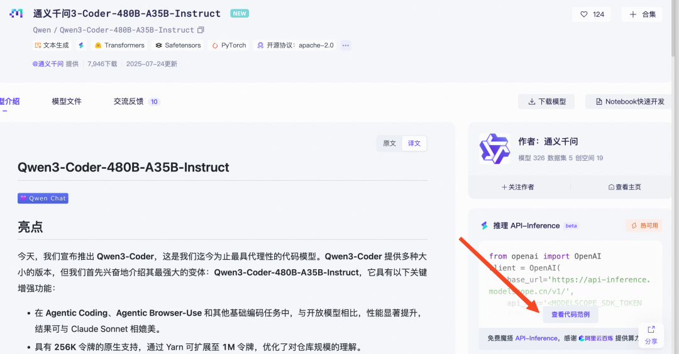Click the lightning inference tag icon
The width and height of the screenshot is (679, 354).
pyautogui.click(x=81, y=45)
